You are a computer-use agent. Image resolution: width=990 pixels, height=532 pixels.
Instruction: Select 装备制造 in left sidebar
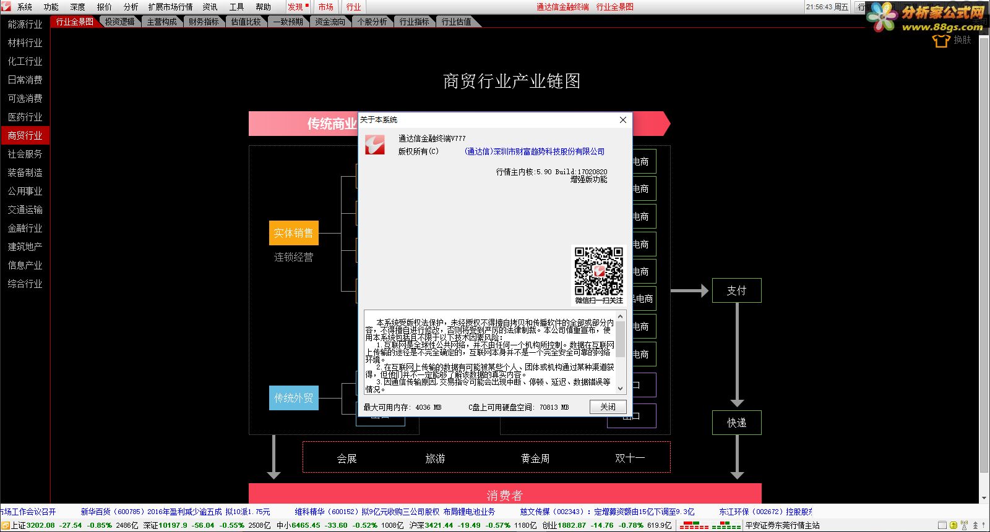(25, 172)
